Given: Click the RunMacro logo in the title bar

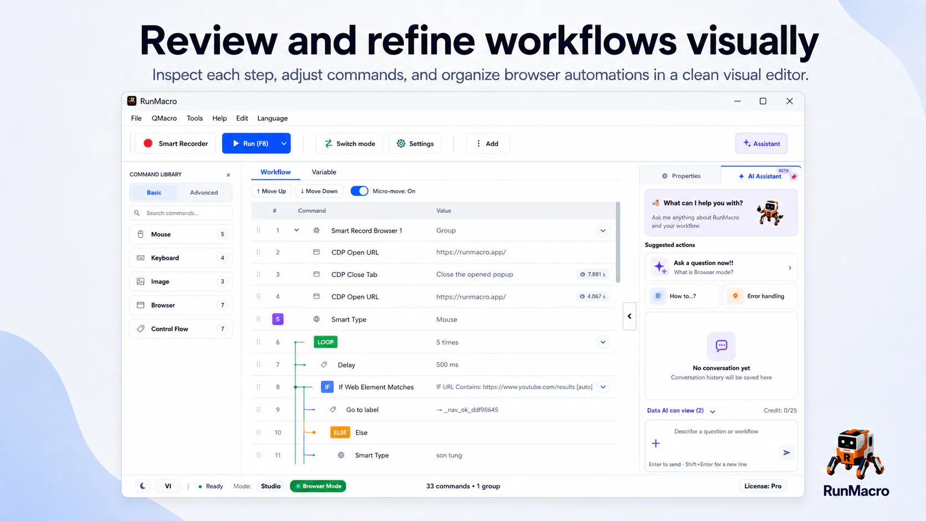Looking at the screenshot, I should point(132,101).
